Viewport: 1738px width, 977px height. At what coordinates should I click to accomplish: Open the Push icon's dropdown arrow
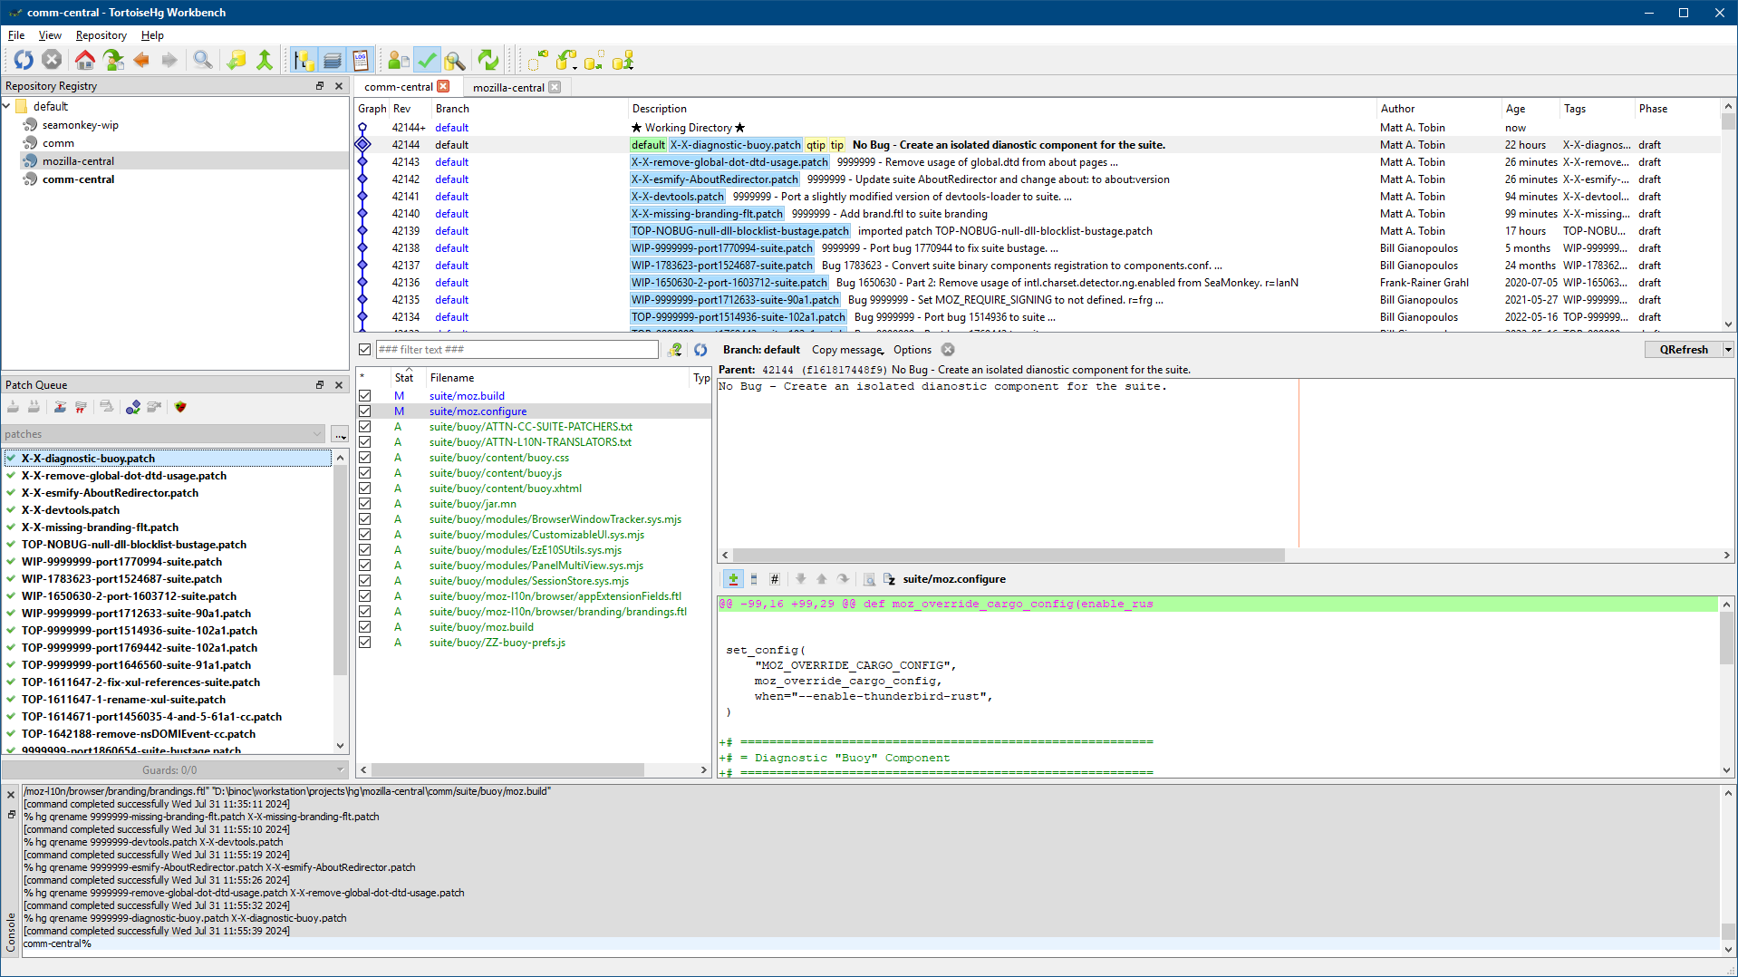tap(632, 67)
